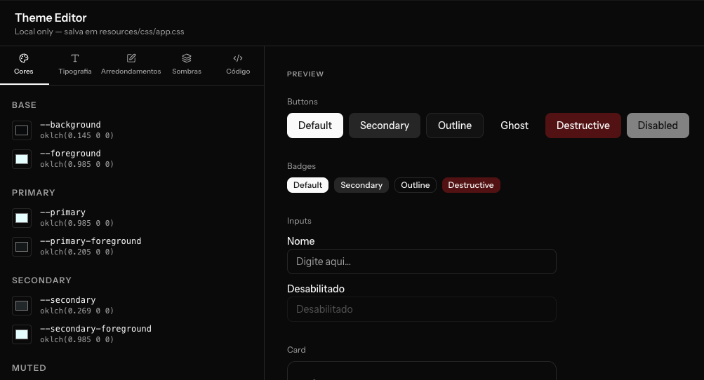Screen dimensions: 704x380
Task: Open the --primary color swatch
Action: 22,218
